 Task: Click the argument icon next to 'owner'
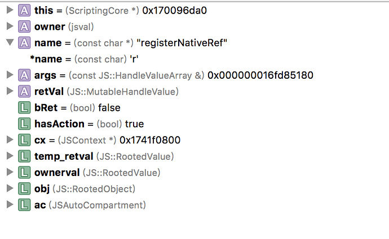[24, 26]
